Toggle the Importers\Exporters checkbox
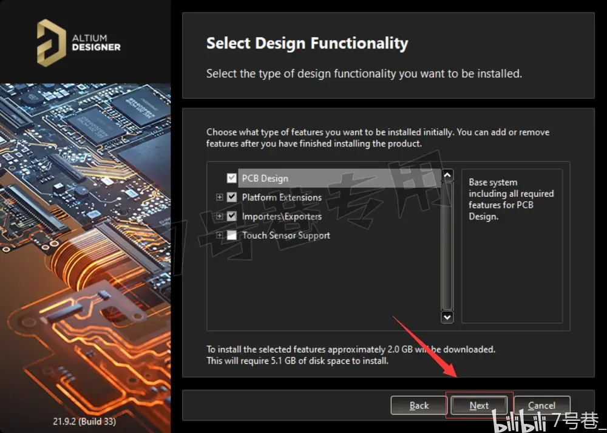 (x=231, y=216)
